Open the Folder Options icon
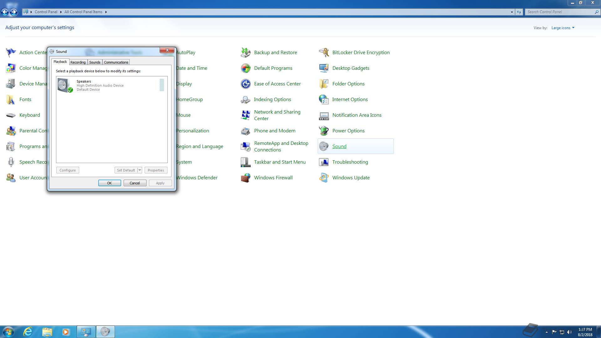 pyautogui.click(x=324, y=84)
